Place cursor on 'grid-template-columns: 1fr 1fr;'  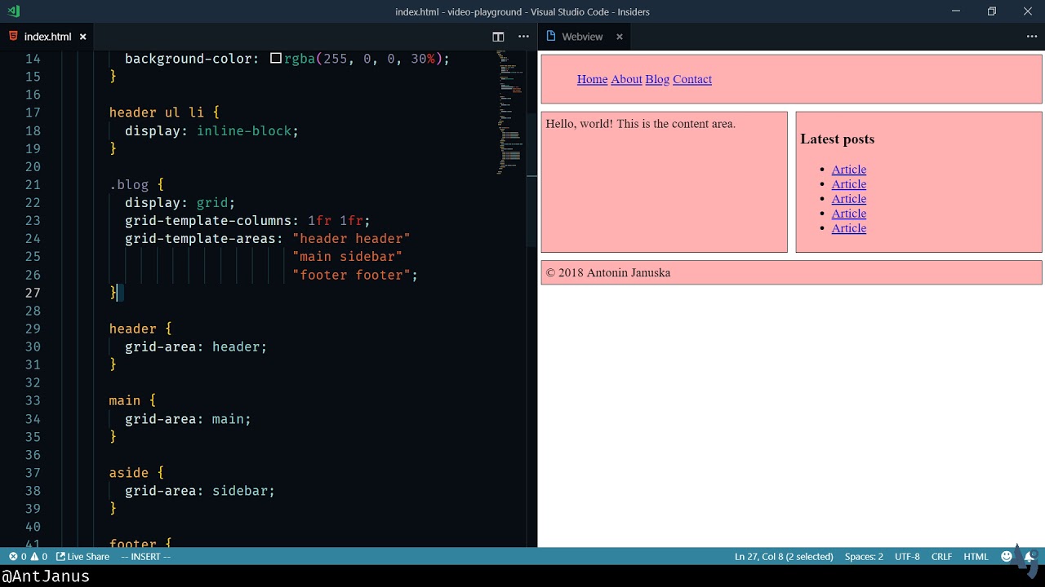(247, 221)
